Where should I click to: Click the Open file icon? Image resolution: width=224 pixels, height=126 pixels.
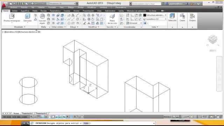(x=15, y=3)
